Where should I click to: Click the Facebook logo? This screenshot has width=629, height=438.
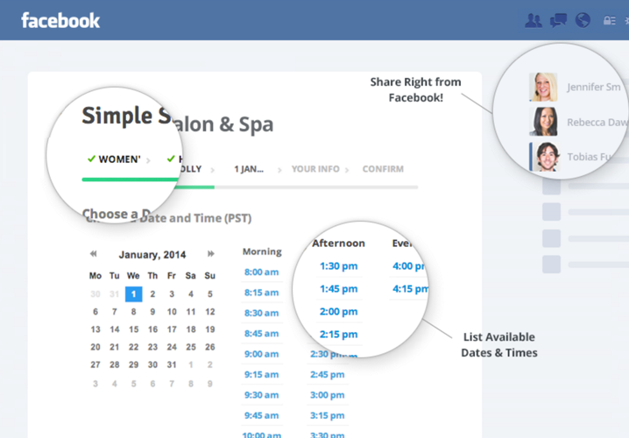[x=60, y=20]
